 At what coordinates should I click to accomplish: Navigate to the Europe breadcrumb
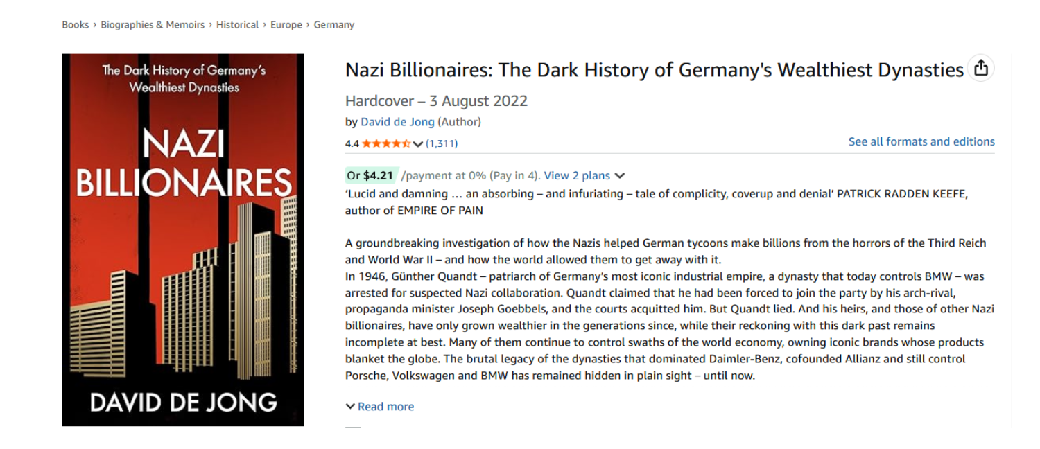coord(286,25)
